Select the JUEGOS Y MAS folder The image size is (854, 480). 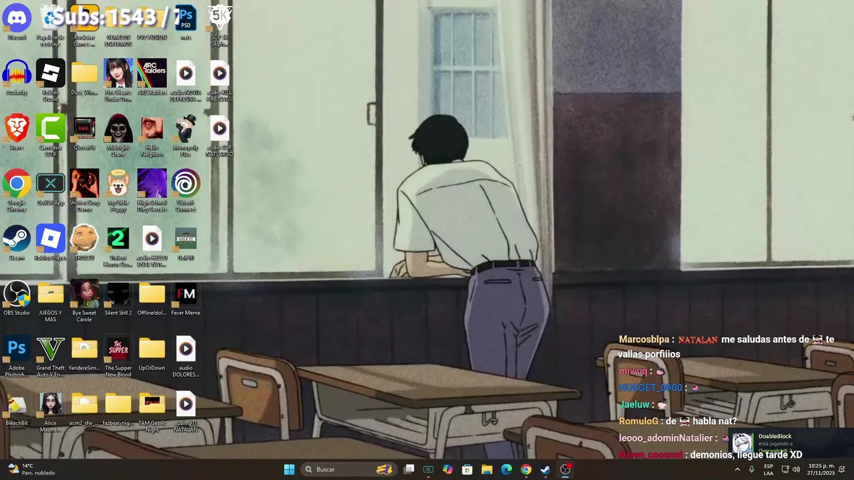coord(51,301)
